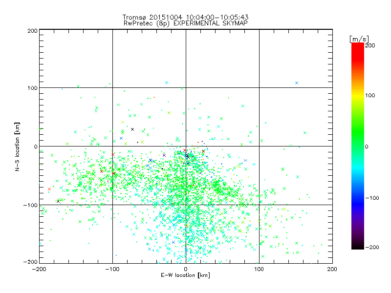Pick the black bottom of the velocity colorbar
Screen dimensions: 391x293
pos(358,247)
